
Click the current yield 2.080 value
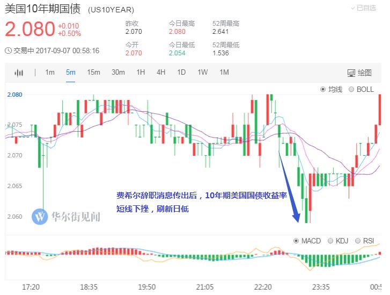pos(30,29)
